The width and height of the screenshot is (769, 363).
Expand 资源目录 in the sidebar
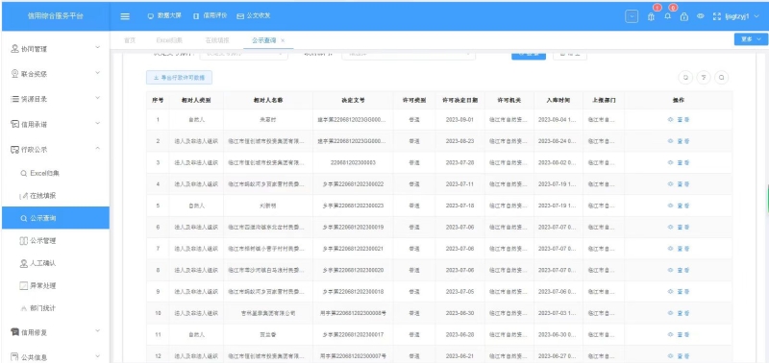click(56, 99)
